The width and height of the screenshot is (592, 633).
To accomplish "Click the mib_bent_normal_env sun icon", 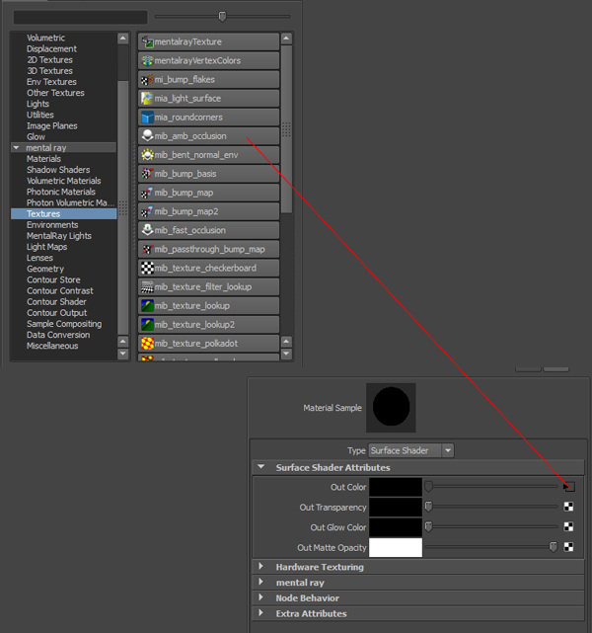I will 147,155.
